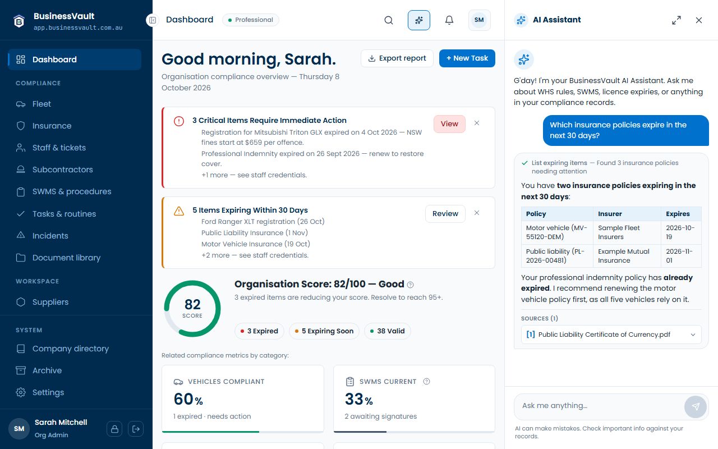
Task: Toggle the sidebar collapse icon beside Dashboard
Action: [153, 20]
